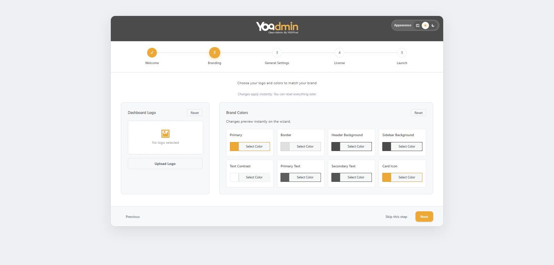Go to the Previous step
The height and width of the screenshot is (265, 554).
pos(133,217)
